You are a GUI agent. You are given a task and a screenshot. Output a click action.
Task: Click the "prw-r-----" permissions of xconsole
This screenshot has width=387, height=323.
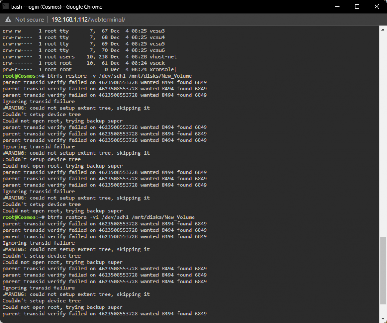coord(18,69)
